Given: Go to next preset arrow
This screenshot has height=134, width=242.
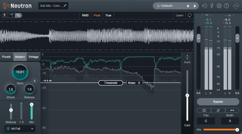Looking at the screenshot, I should coord(195,6).
